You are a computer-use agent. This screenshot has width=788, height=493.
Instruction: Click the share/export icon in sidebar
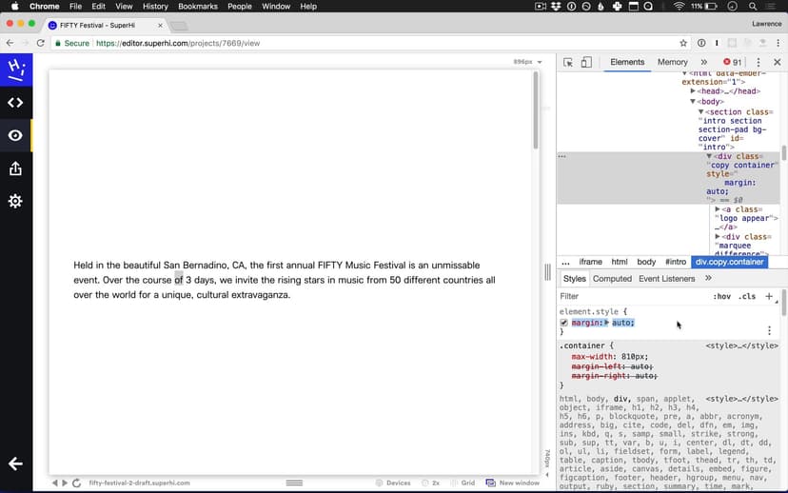point(15,168)
